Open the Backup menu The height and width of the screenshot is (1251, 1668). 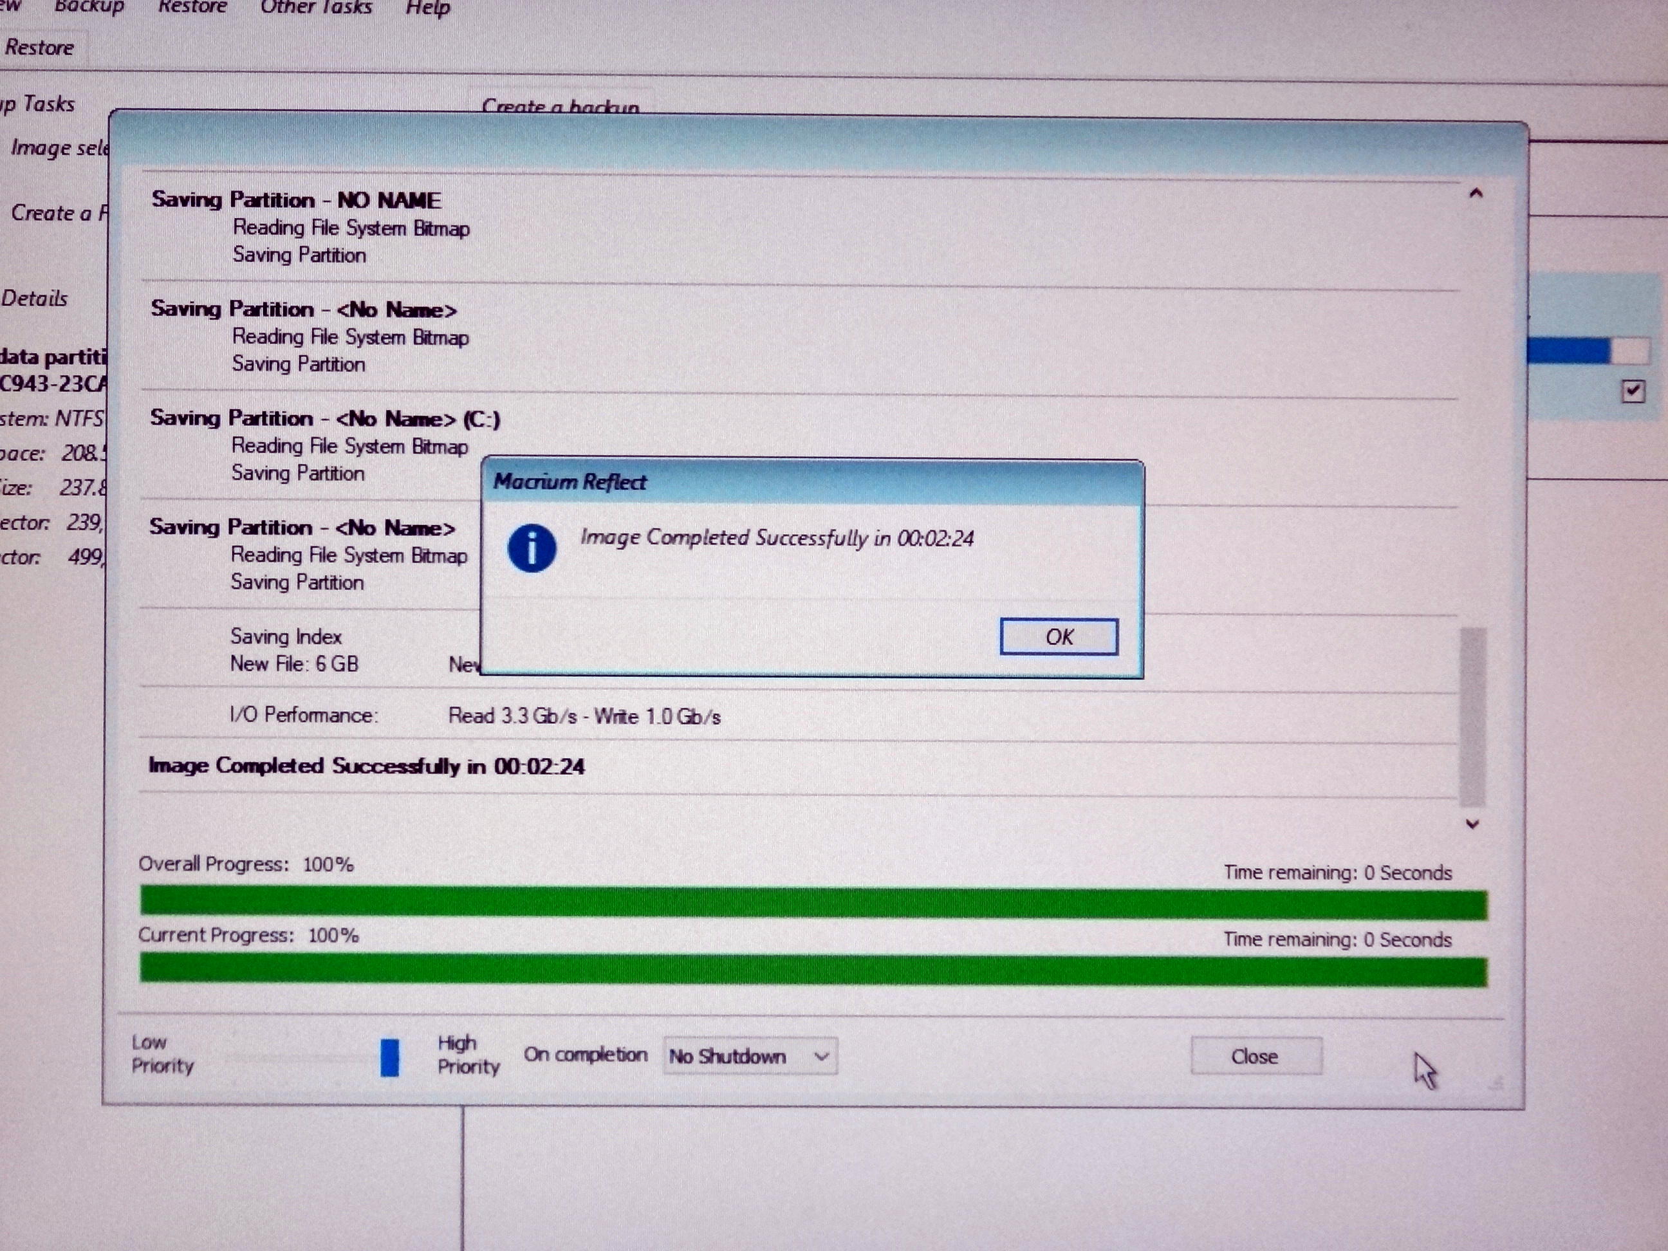coord(89,8)
